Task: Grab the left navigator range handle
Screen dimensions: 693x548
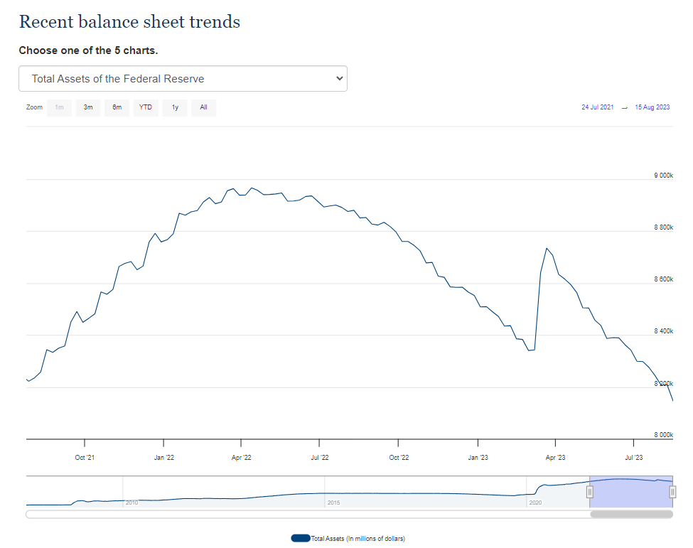Action: click(x=590, y=492)
